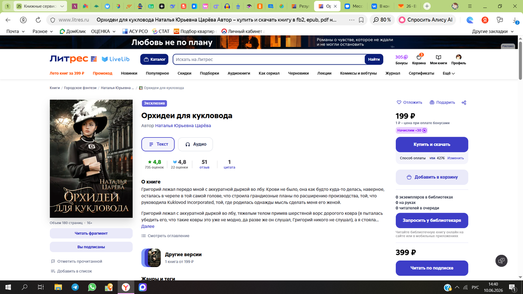
Task: Click the Другие версии thumbnail
Action: (x=152, y=258)
